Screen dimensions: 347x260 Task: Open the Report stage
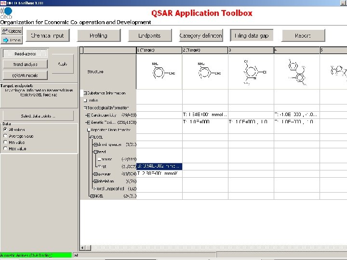click(x=303, y=35)
